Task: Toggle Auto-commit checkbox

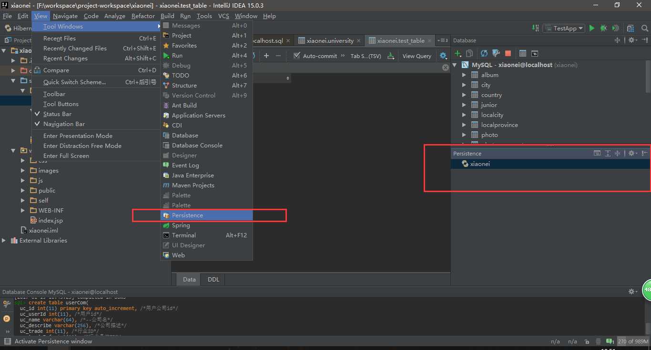Action: pyautogui.click(x=297, y=56)
